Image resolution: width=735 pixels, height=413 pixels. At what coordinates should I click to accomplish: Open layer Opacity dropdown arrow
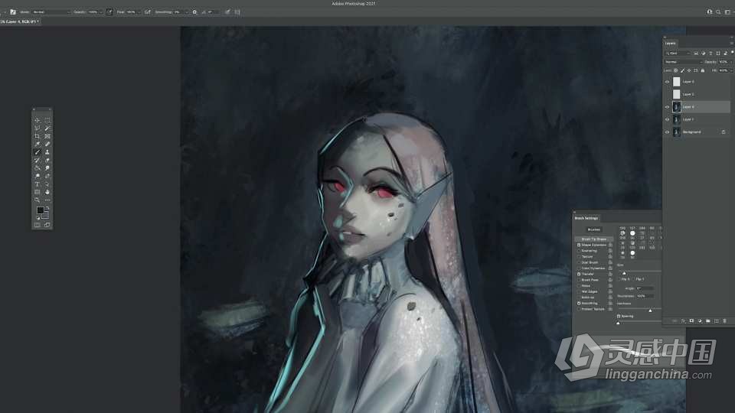(731, 62)
